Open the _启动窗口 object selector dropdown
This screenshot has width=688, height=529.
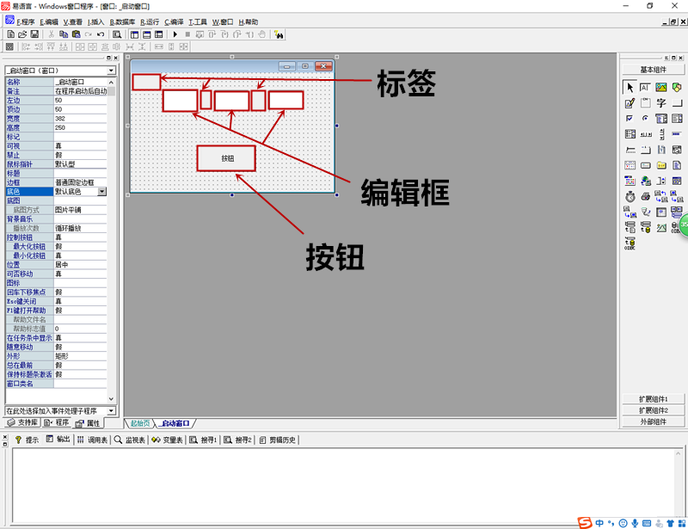click(x=111, y=71)
